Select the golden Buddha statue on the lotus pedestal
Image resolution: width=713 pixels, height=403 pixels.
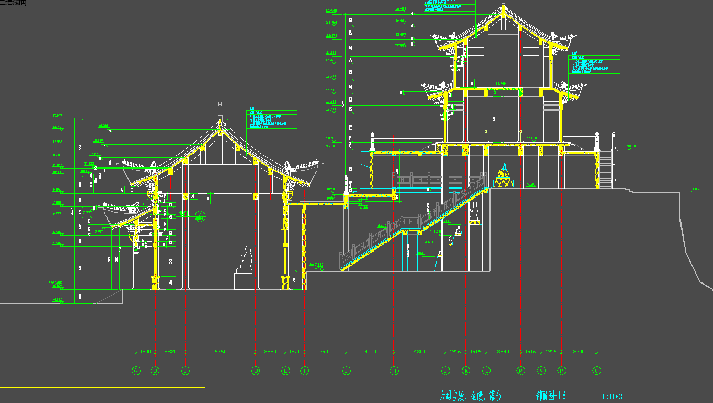pyautogui.click(x=504, y=176)
